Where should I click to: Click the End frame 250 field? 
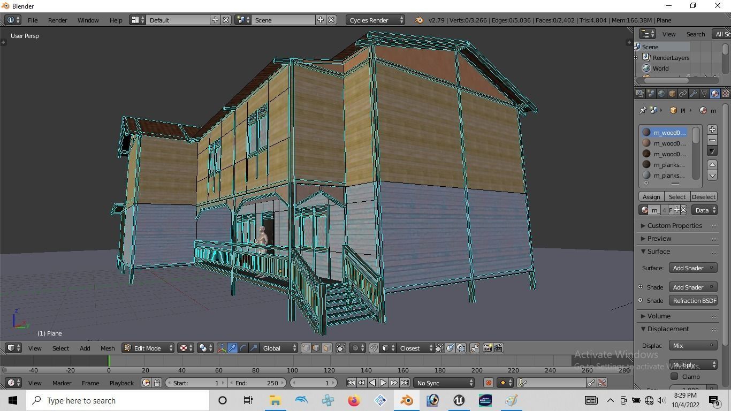(x=257, y=383)
